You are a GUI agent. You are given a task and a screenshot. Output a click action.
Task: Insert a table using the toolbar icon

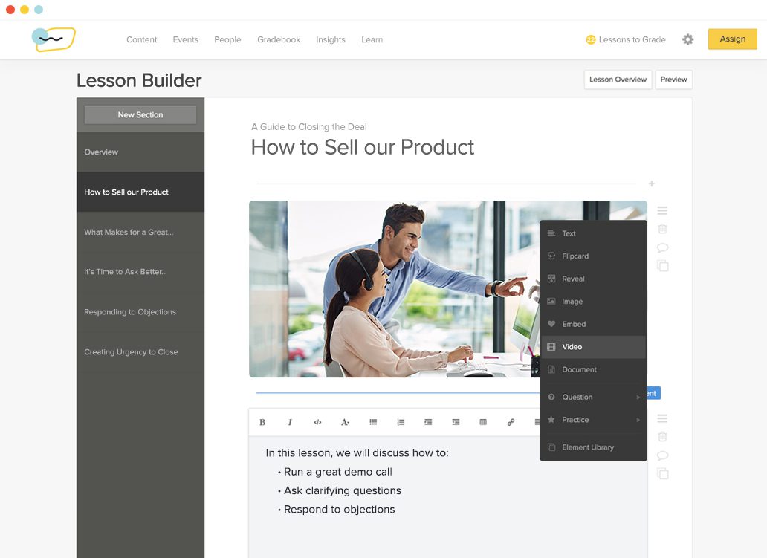(x=483, y=422)
